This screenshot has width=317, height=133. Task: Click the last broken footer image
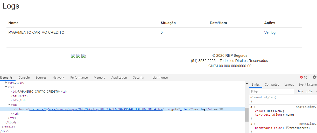[83, 56]
